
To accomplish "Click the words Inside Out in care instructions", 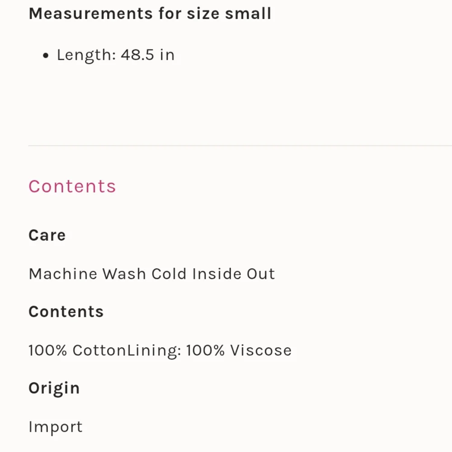I will click(233, 274).
